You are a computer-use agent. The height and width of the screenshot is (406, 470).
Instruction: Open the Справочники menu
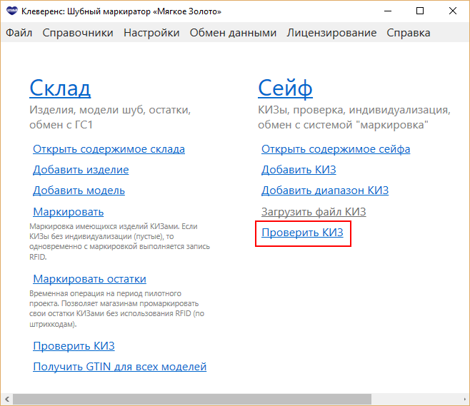tap(78, 33)
